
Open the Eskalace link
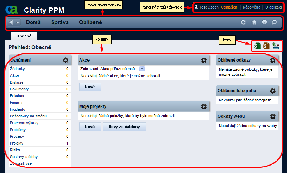click(17, 96)
